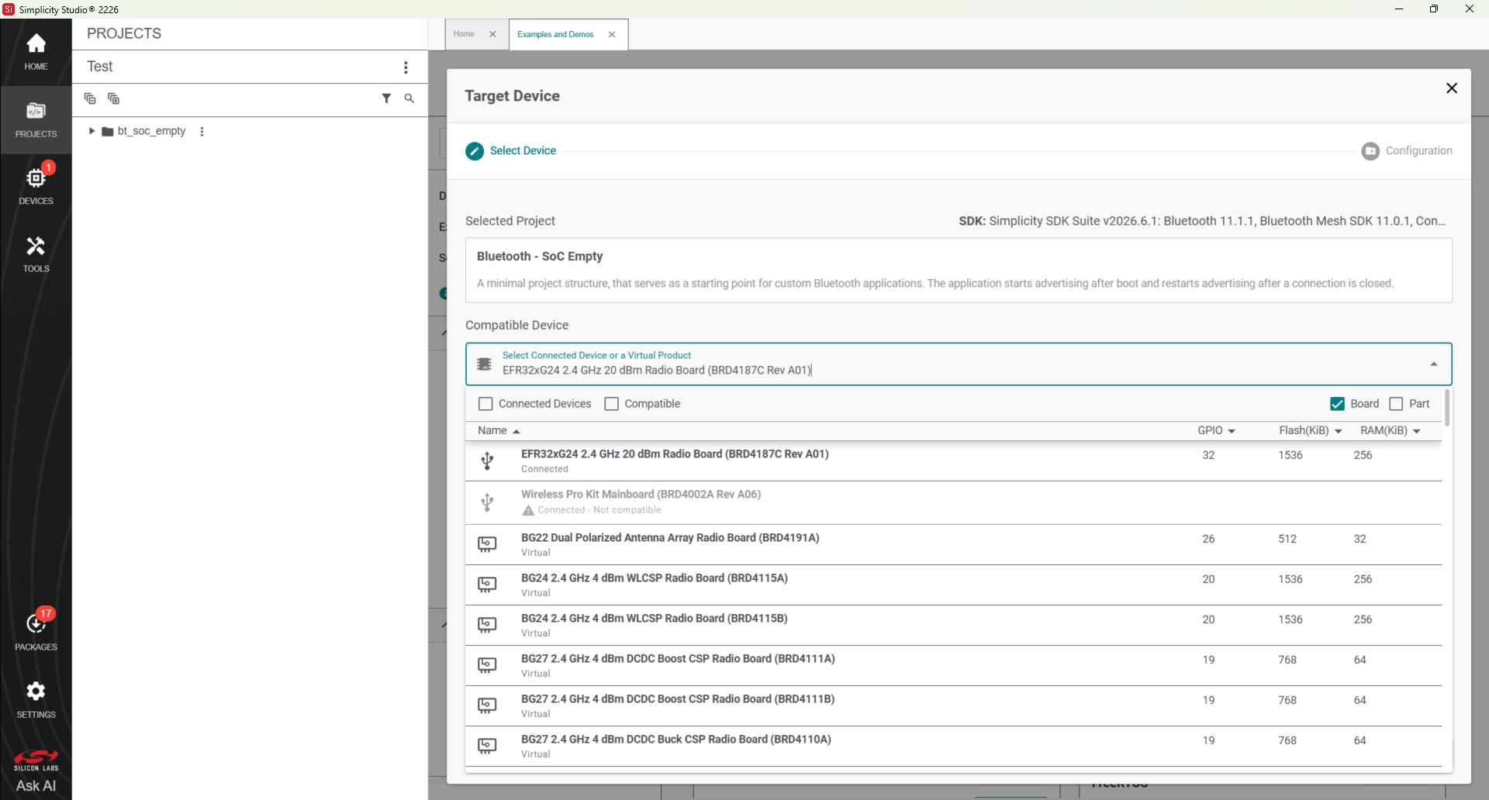Open the Home section in sidebar

pyautogui.click(x=36, y=52)
